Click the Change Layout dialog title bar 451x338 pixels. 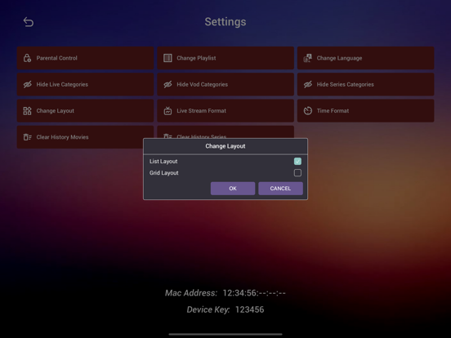point(225,146)
